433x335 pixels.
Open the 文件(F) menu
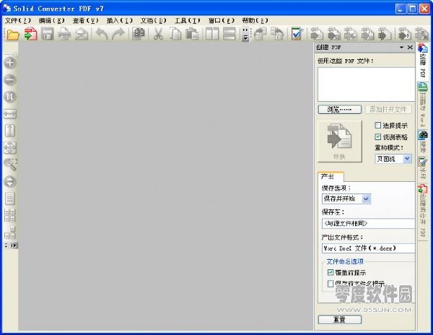click(x=18, y=20)
